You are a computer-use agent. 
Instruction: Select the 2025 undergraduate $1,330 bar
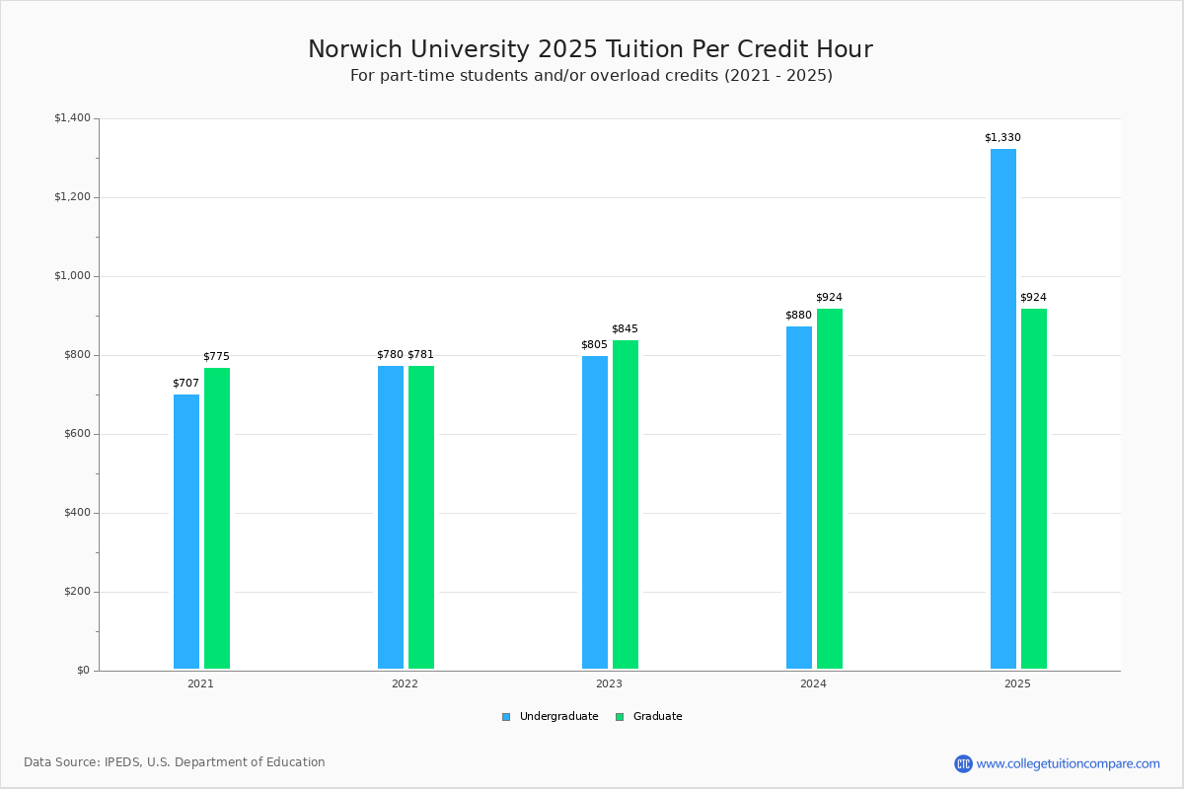pyautogui.click(x=1002, y=408)
